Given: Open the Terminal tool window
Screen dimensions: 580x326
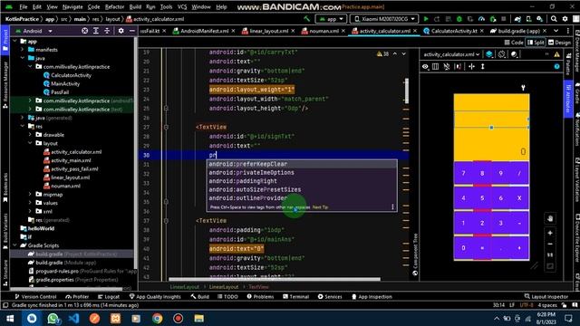Looking at the screenshot, I should pos(296,296).
